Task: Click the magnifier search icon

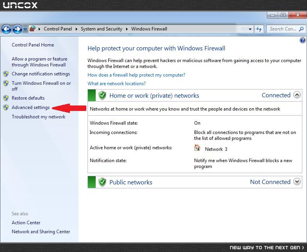Action: point(301,29)
